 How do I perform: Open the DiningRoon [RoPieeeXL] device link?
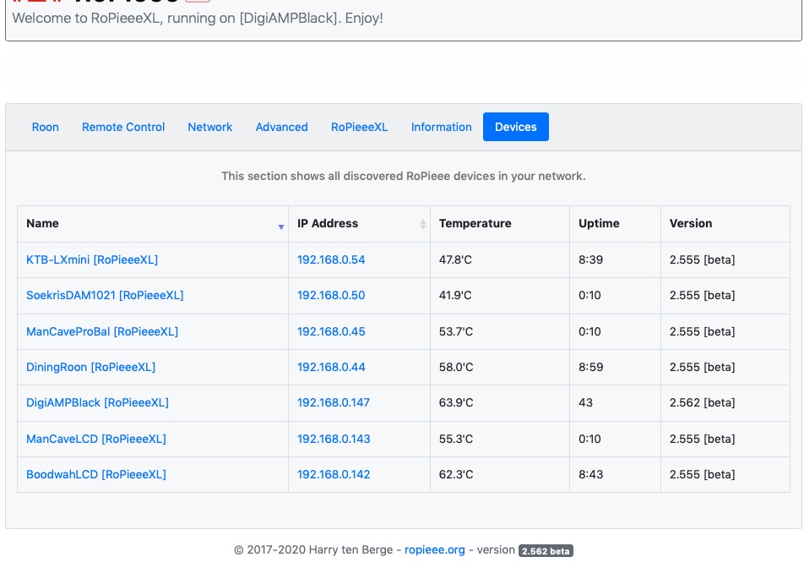click(x=90, y=367)
